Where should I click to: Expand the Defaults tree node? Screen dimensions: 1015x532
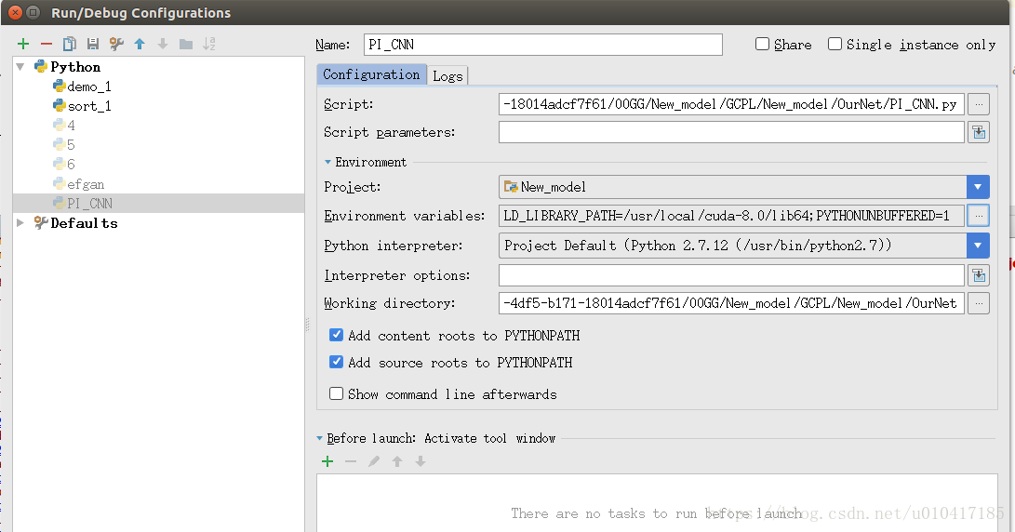coord(20,222)
